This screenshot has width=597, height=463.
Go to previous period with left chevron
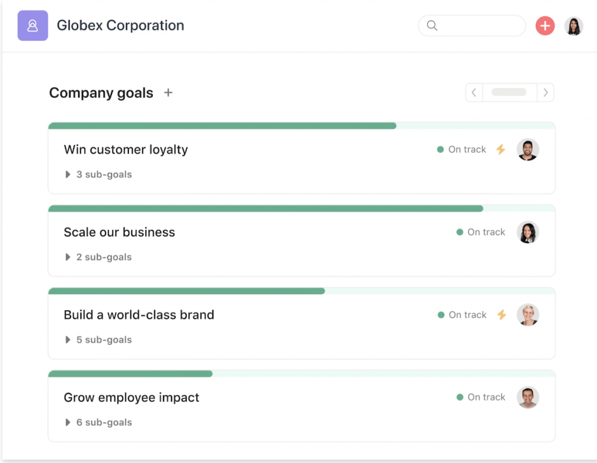click(474, 93)
